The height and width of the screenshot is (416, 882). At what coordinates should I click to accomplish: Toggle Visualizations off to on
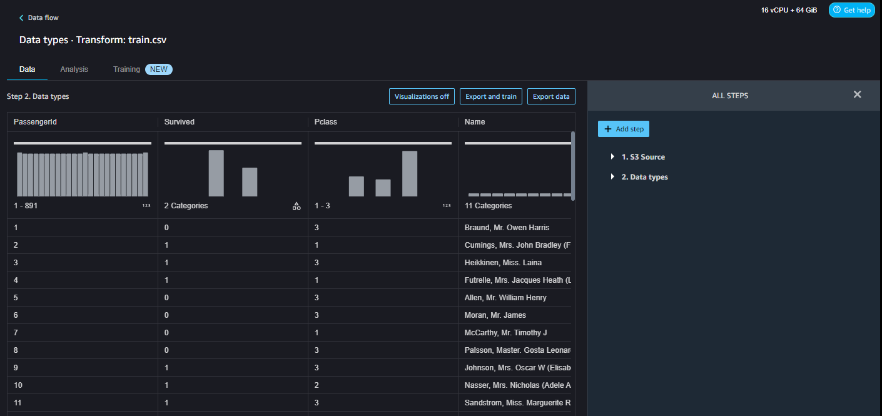[422, 96]
